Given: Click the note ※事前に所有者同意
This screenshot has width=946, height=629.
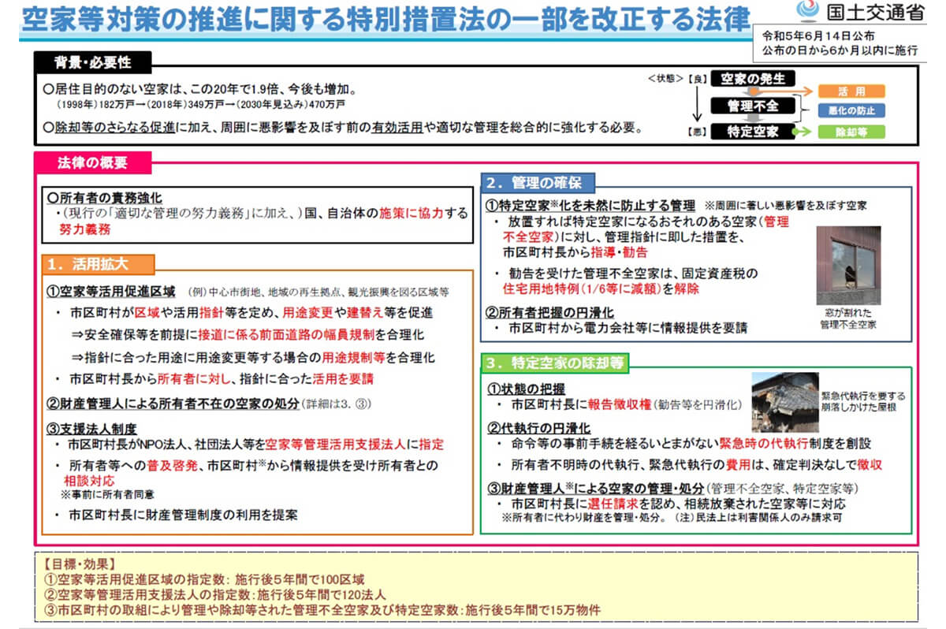Looking at the screenshot, I should pyautogui.click(x=108, y=494).
